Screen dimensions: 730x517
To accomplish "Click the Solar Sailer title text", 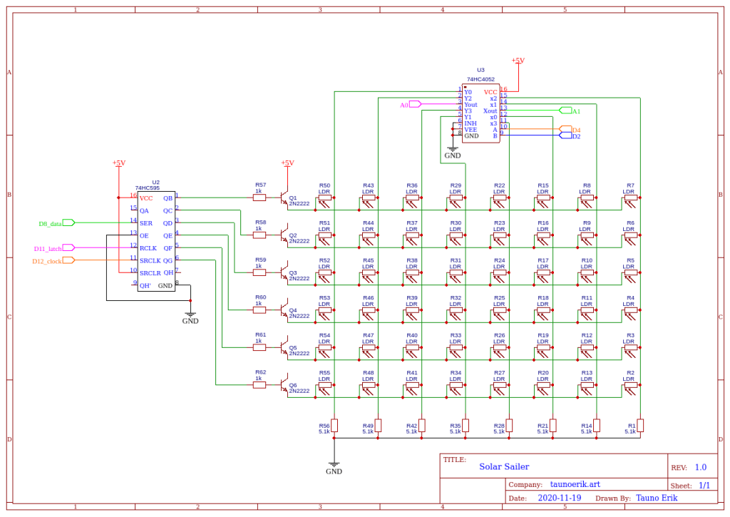I will (504, 466).
